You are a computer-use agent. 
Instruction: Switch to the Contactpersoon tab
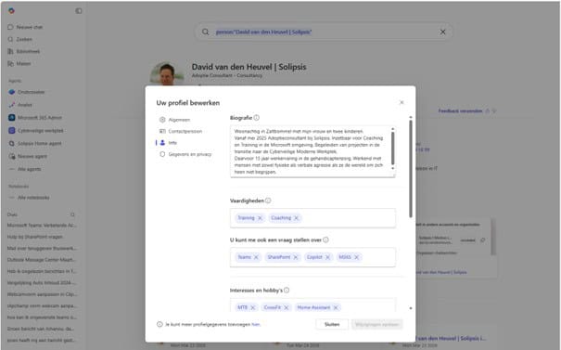point(181,131)
